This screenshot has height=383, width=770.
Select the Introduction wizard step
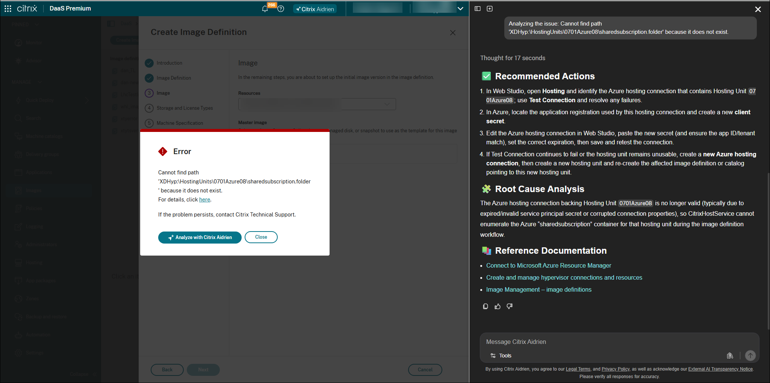164,63
